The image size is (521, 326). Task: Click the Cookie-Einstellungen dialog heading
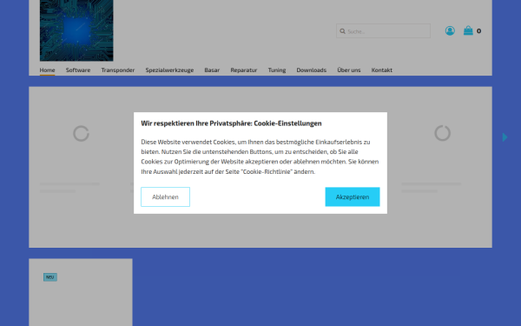coord(231,123)
